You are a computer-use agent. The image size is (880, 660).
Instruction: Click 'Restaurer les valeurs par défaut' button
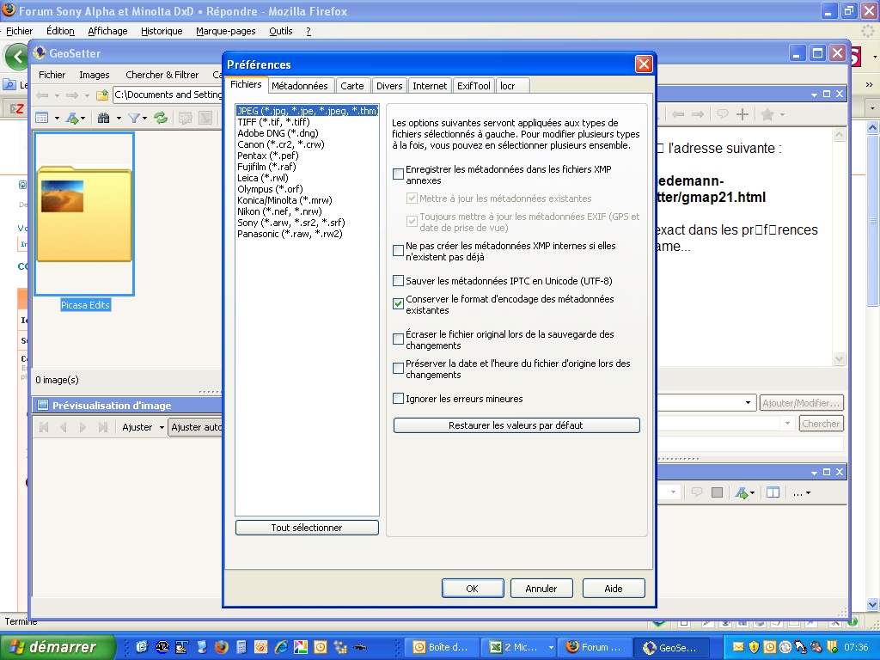click(x=516, y=425)
